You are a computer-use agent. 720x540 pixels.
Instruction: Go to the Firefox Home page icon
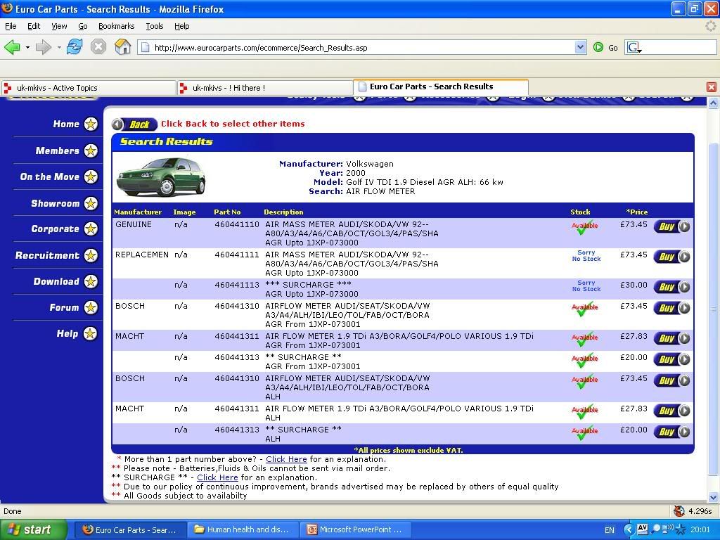click(122, 47)
